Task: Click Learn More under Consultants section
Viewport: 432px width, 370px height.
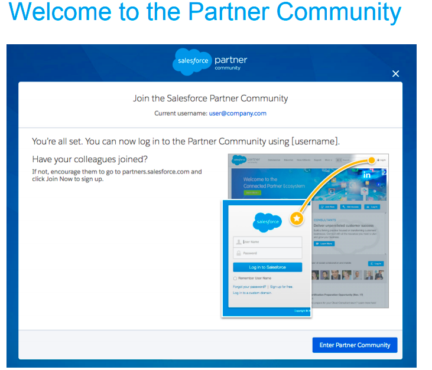Action: (x=324, y=243)
